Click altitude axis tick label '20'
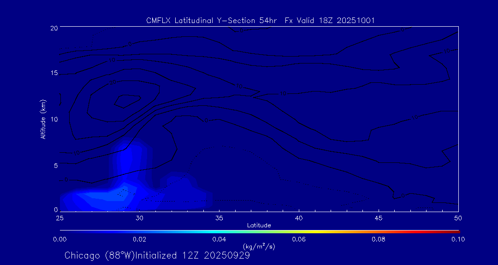The image size is (498, 265). click(54, 28)
